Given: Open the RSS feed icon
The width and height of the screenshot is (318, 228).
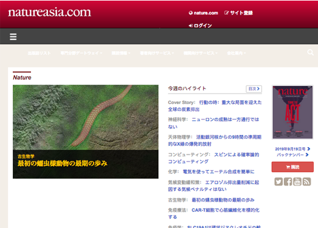Looking at the screenshot, I should pos(306,182).
